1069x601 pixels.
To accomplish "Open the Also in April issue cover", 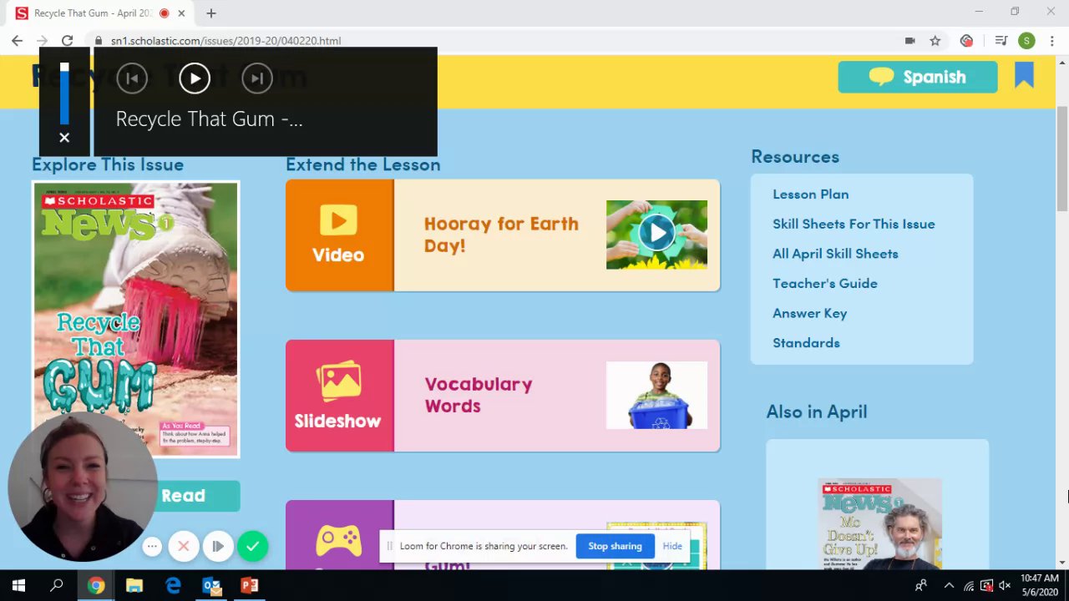I will pyautogui.click(x=879, y=523).
